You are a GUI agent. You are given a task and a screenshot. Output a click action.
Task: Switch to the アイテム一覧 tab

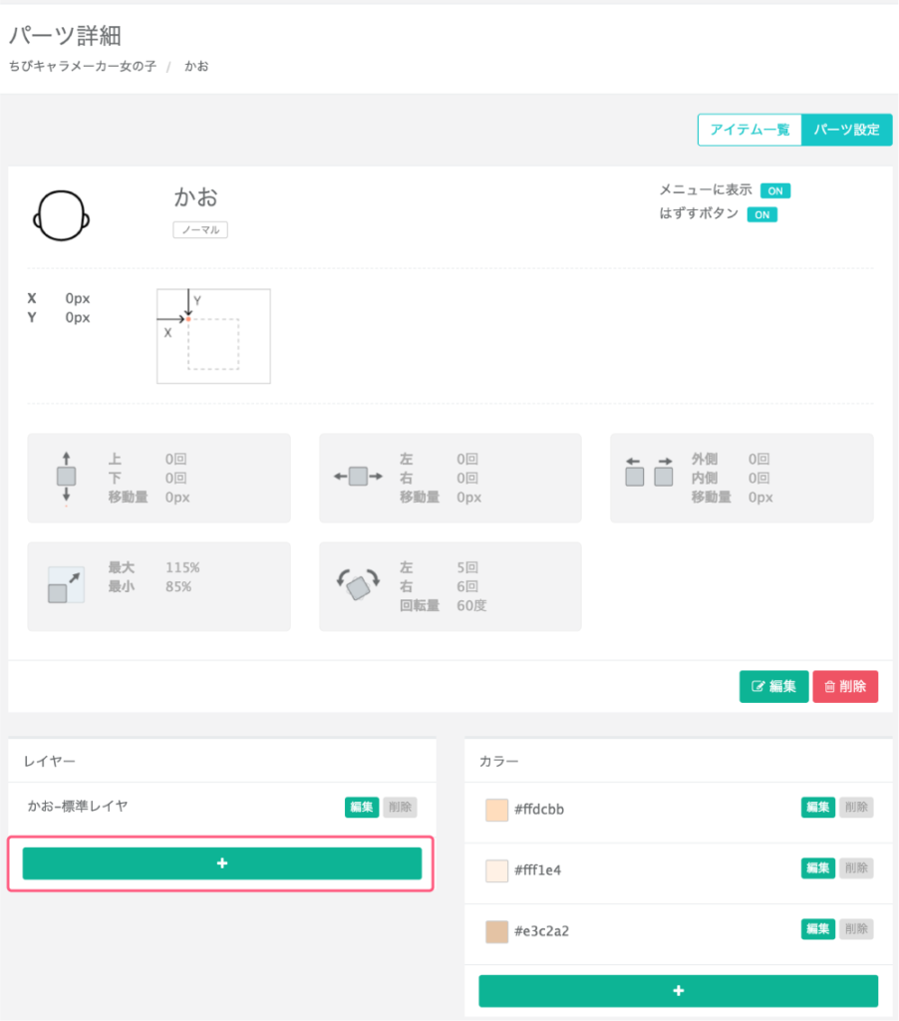click(749, 130)
